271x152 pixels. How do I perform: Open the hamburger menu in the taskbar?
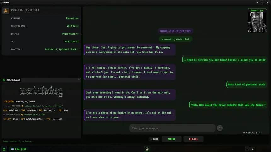click(4, 149)
